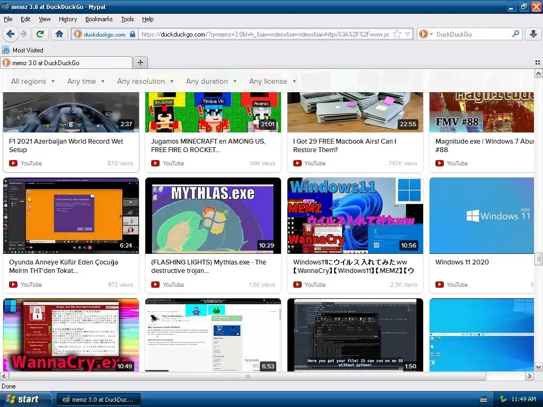Open the View menu
The height and width of the screenshot is (407, 543).
coord(45,19)
